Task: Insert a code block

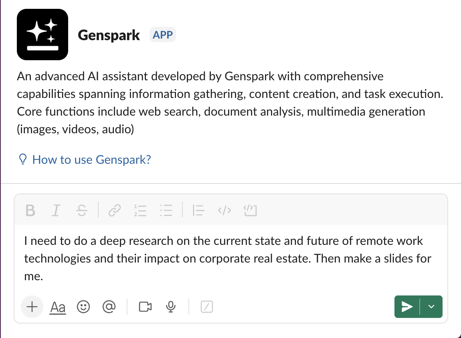Action: click(x=250, y=210)
